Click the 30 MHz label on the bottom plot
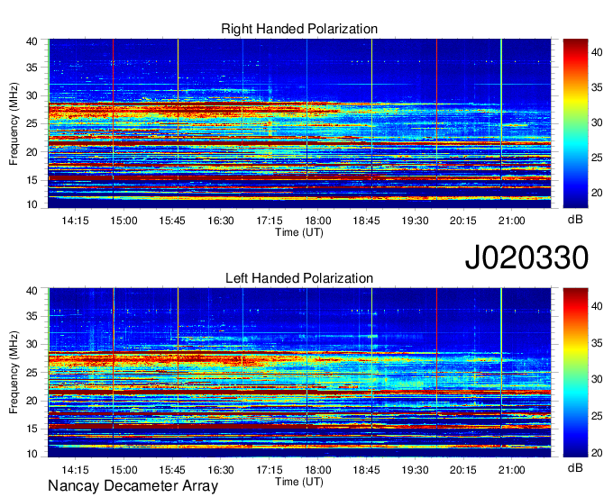The height and width of the screenshot is (497, 613). (x=32, y=344)
